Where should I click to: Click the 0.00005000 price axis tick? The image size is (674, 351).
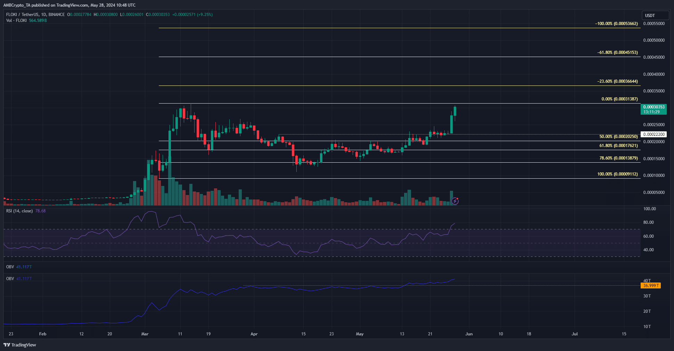click(x=654, y=193)
